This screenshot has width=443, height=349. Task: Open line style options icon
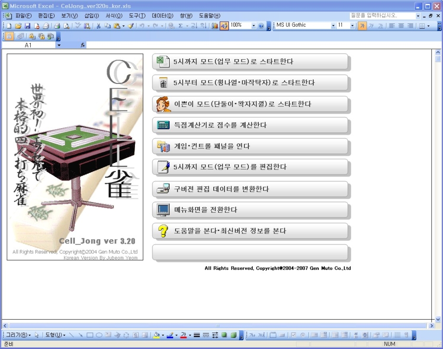[197, 335]
